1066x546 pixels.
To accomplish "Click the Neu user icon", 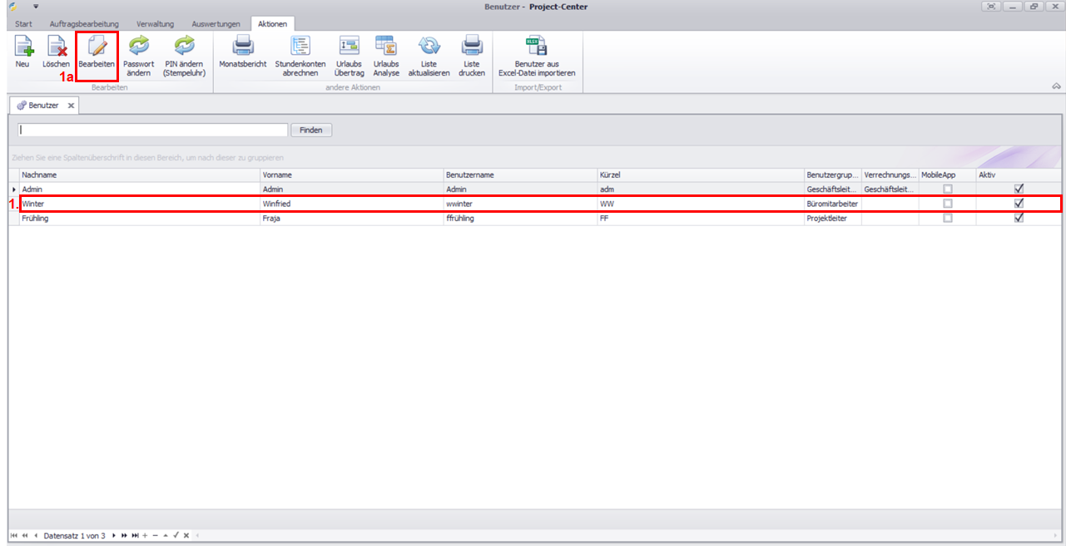I will click(x=22, y=52).
